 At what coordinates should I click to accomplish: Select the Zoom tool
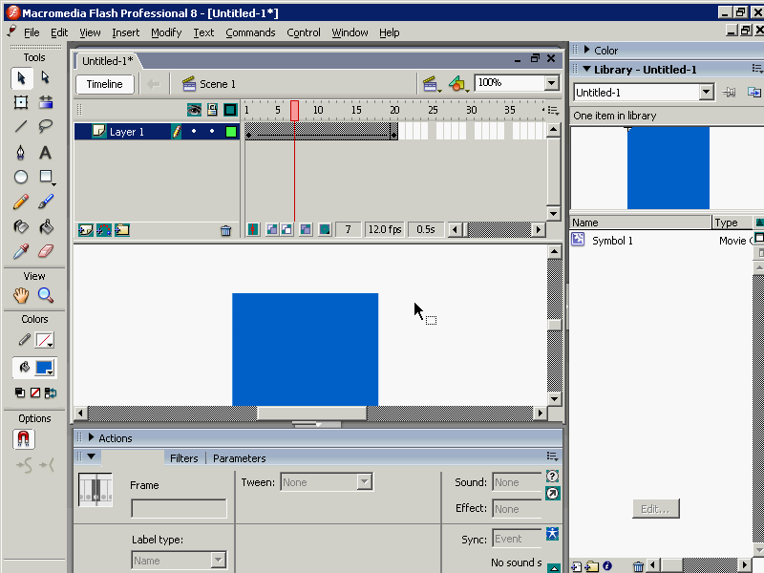click(45, 296)
